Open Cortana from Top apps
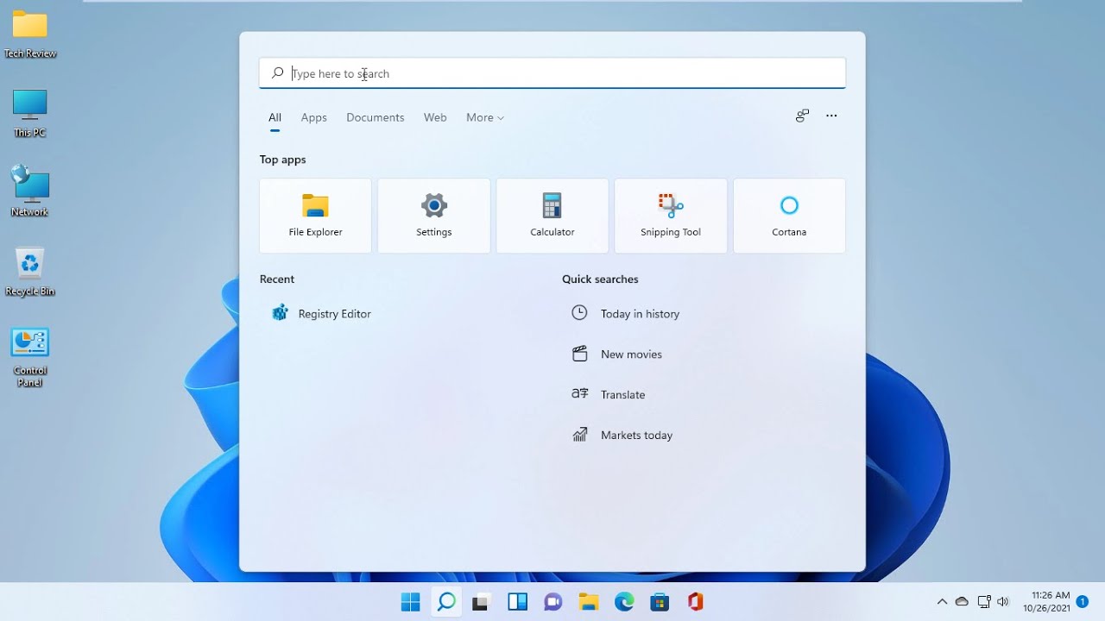1105x621 pixels. pyautogui.click(x=789, y=216)
